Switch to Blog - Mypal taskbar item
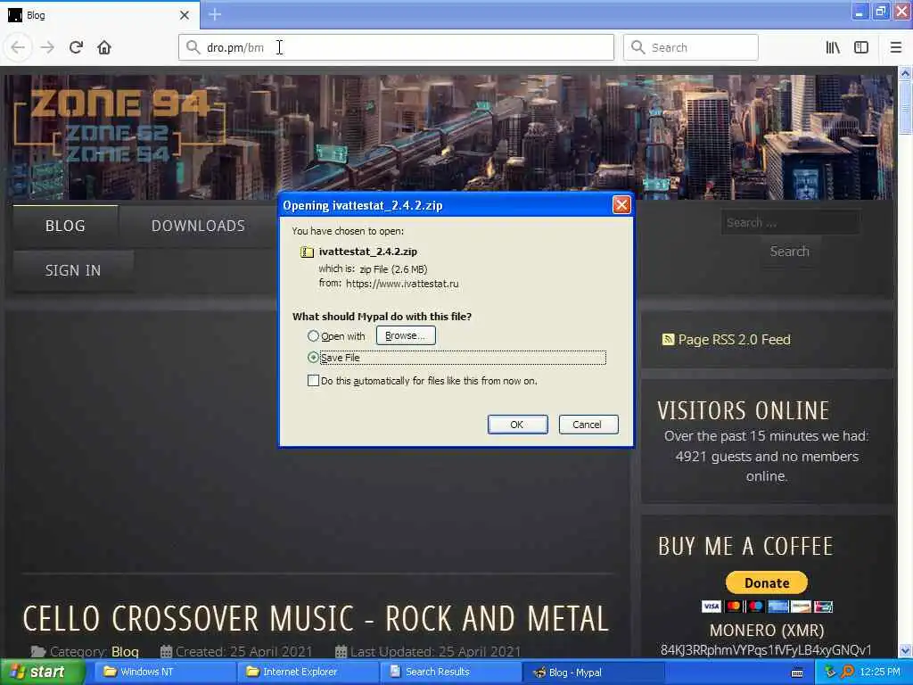Viewport: 913px width, 685px height. 593,673
